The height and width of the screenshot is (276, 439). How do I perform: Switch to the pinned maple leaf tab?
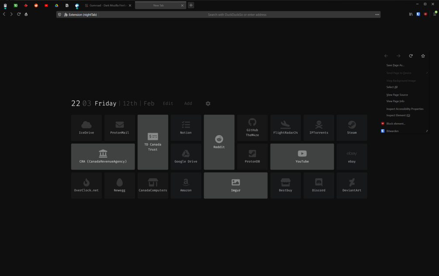[x=26, y=5]
